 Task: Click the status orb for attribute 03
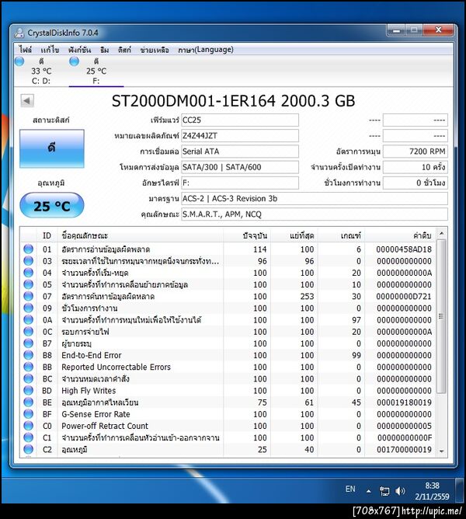pos(29,261)
